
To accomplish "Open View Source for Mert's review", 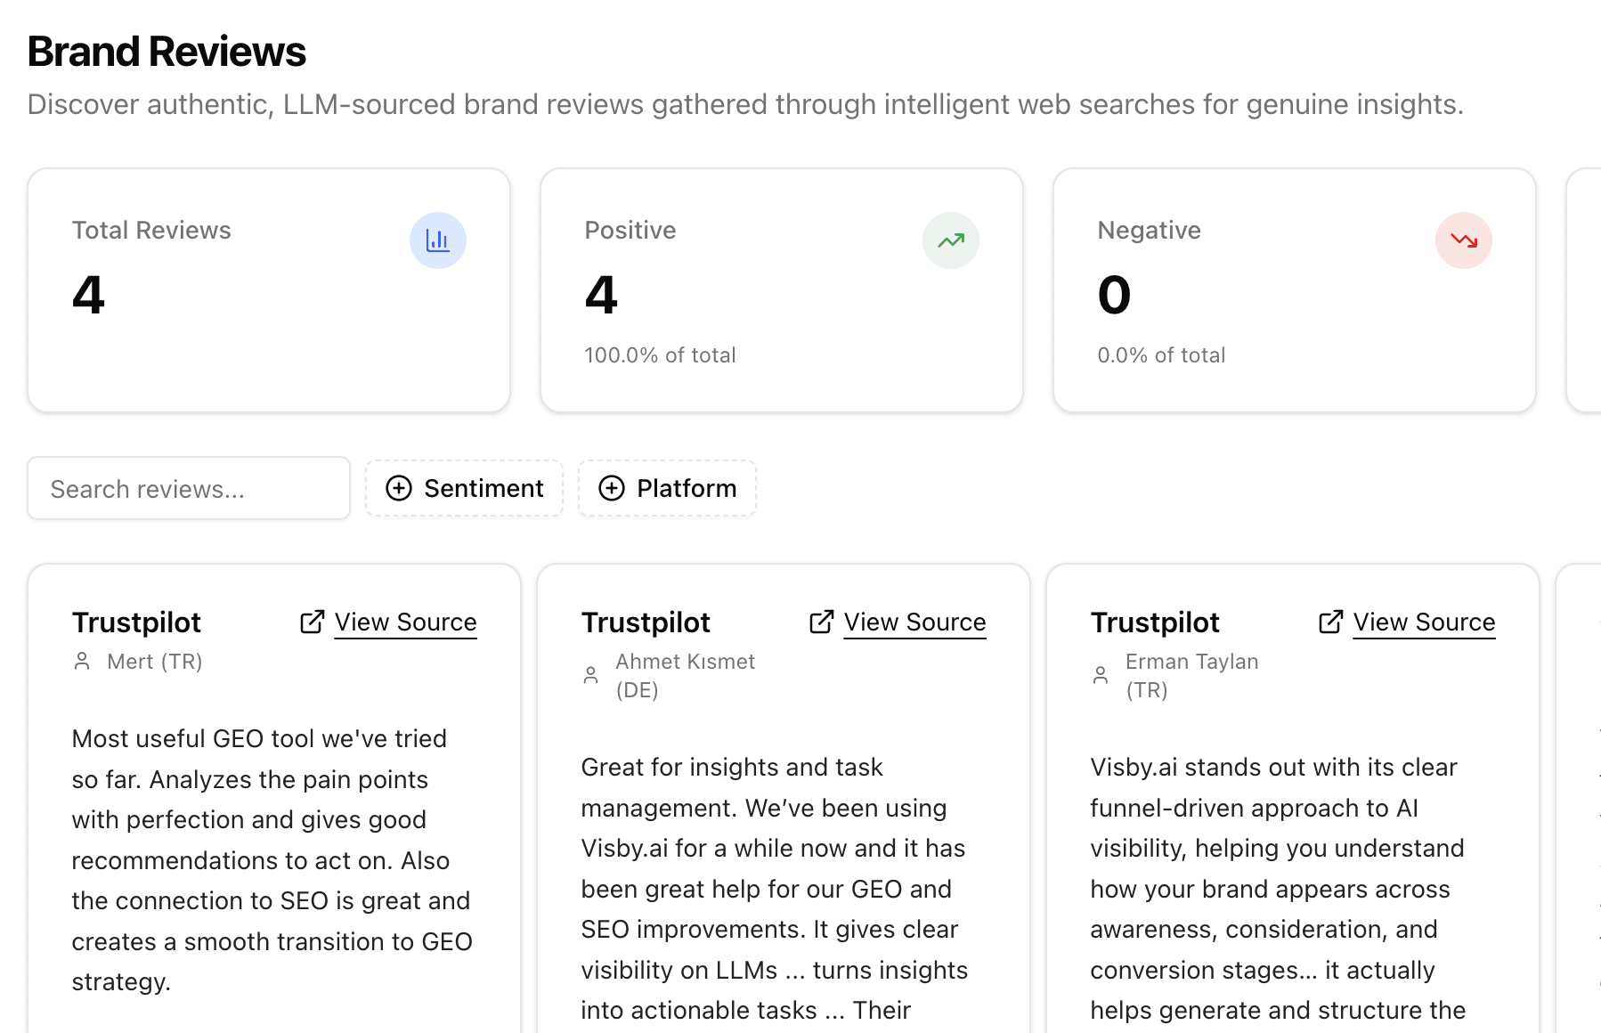I will coord(405,622).
